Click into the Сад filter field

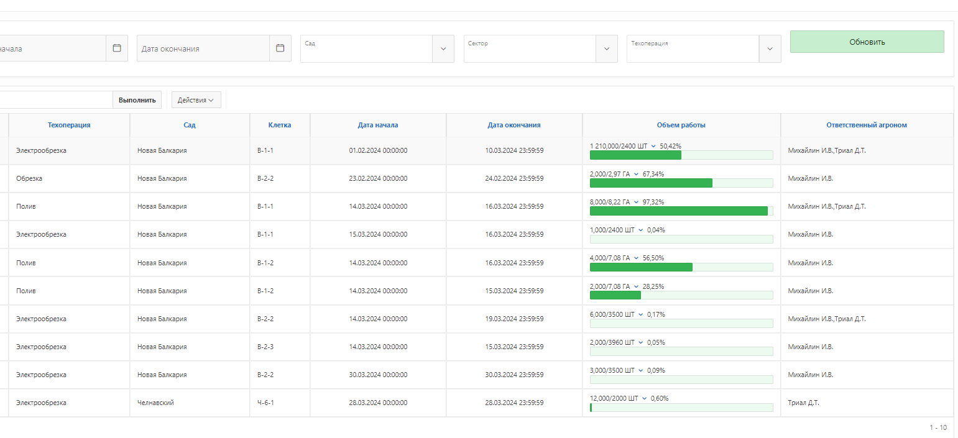click(x=366, y=48)
